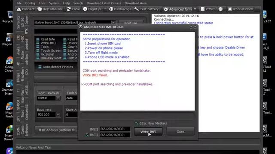Screen dimensions: 275x154
Task: Click the Write IMEI button in dialog
Action: pyautogui.click(x=148, y=132)
